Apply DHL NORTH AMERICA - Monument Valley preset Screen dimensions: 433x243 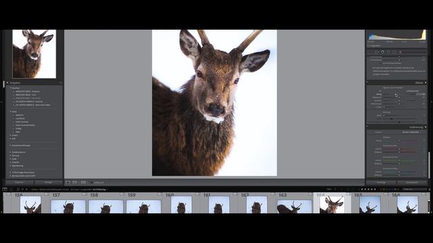pyautogui.click(x=33, y=105)
